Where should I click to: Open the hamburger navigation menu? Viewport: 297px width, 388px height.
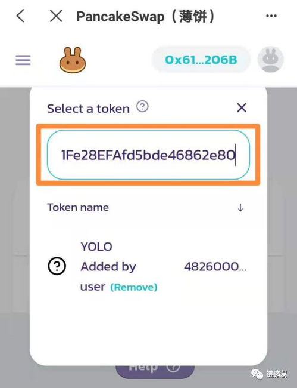23,60
